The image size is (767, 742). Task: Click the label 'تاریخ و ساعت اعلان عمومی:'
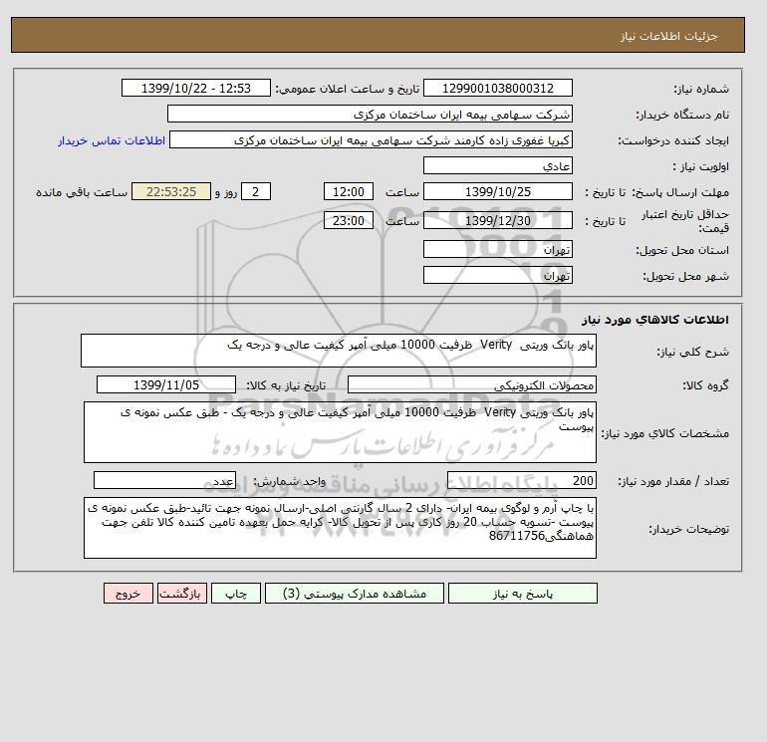[348, 89]
